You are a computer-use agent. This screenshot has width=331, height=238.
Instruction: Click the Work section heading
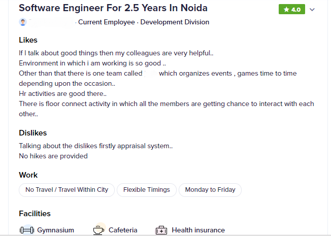click(x=28, y=175)
